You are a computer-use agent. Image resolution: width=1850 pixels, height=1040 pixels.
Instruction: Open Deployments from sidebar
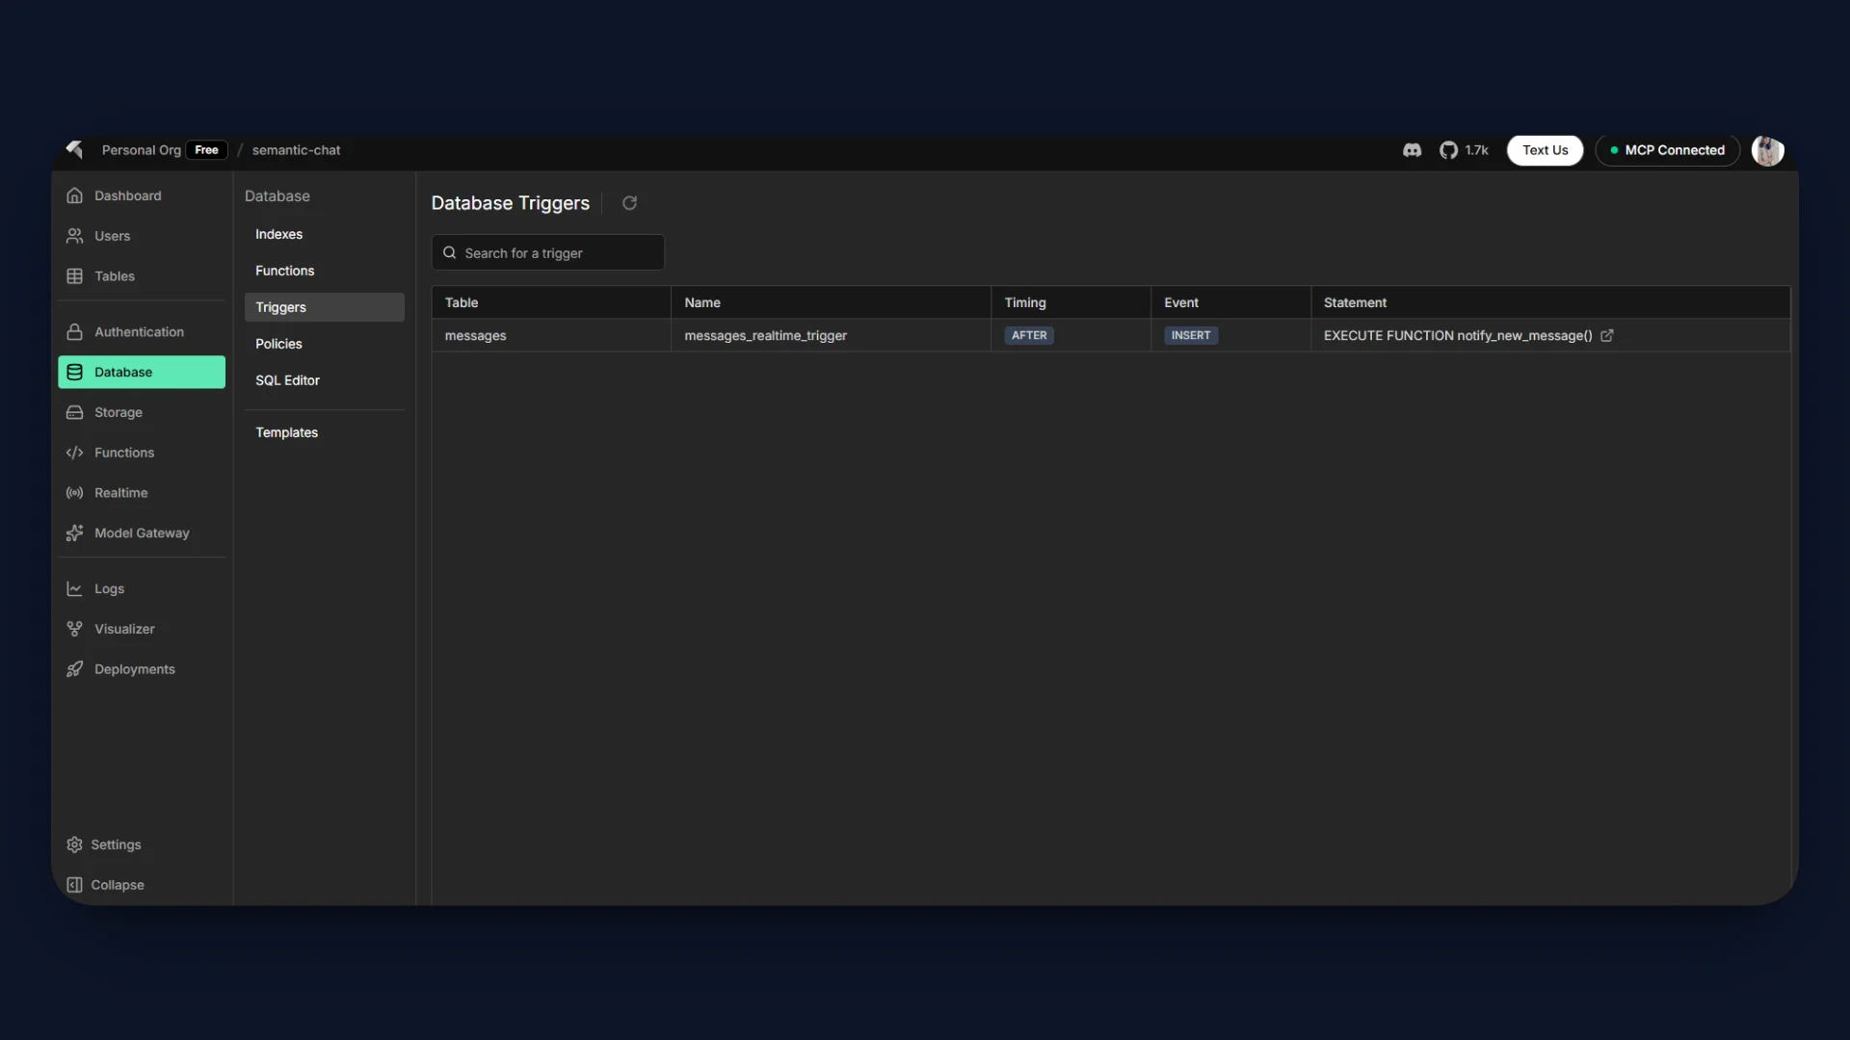tap(134, 669)
